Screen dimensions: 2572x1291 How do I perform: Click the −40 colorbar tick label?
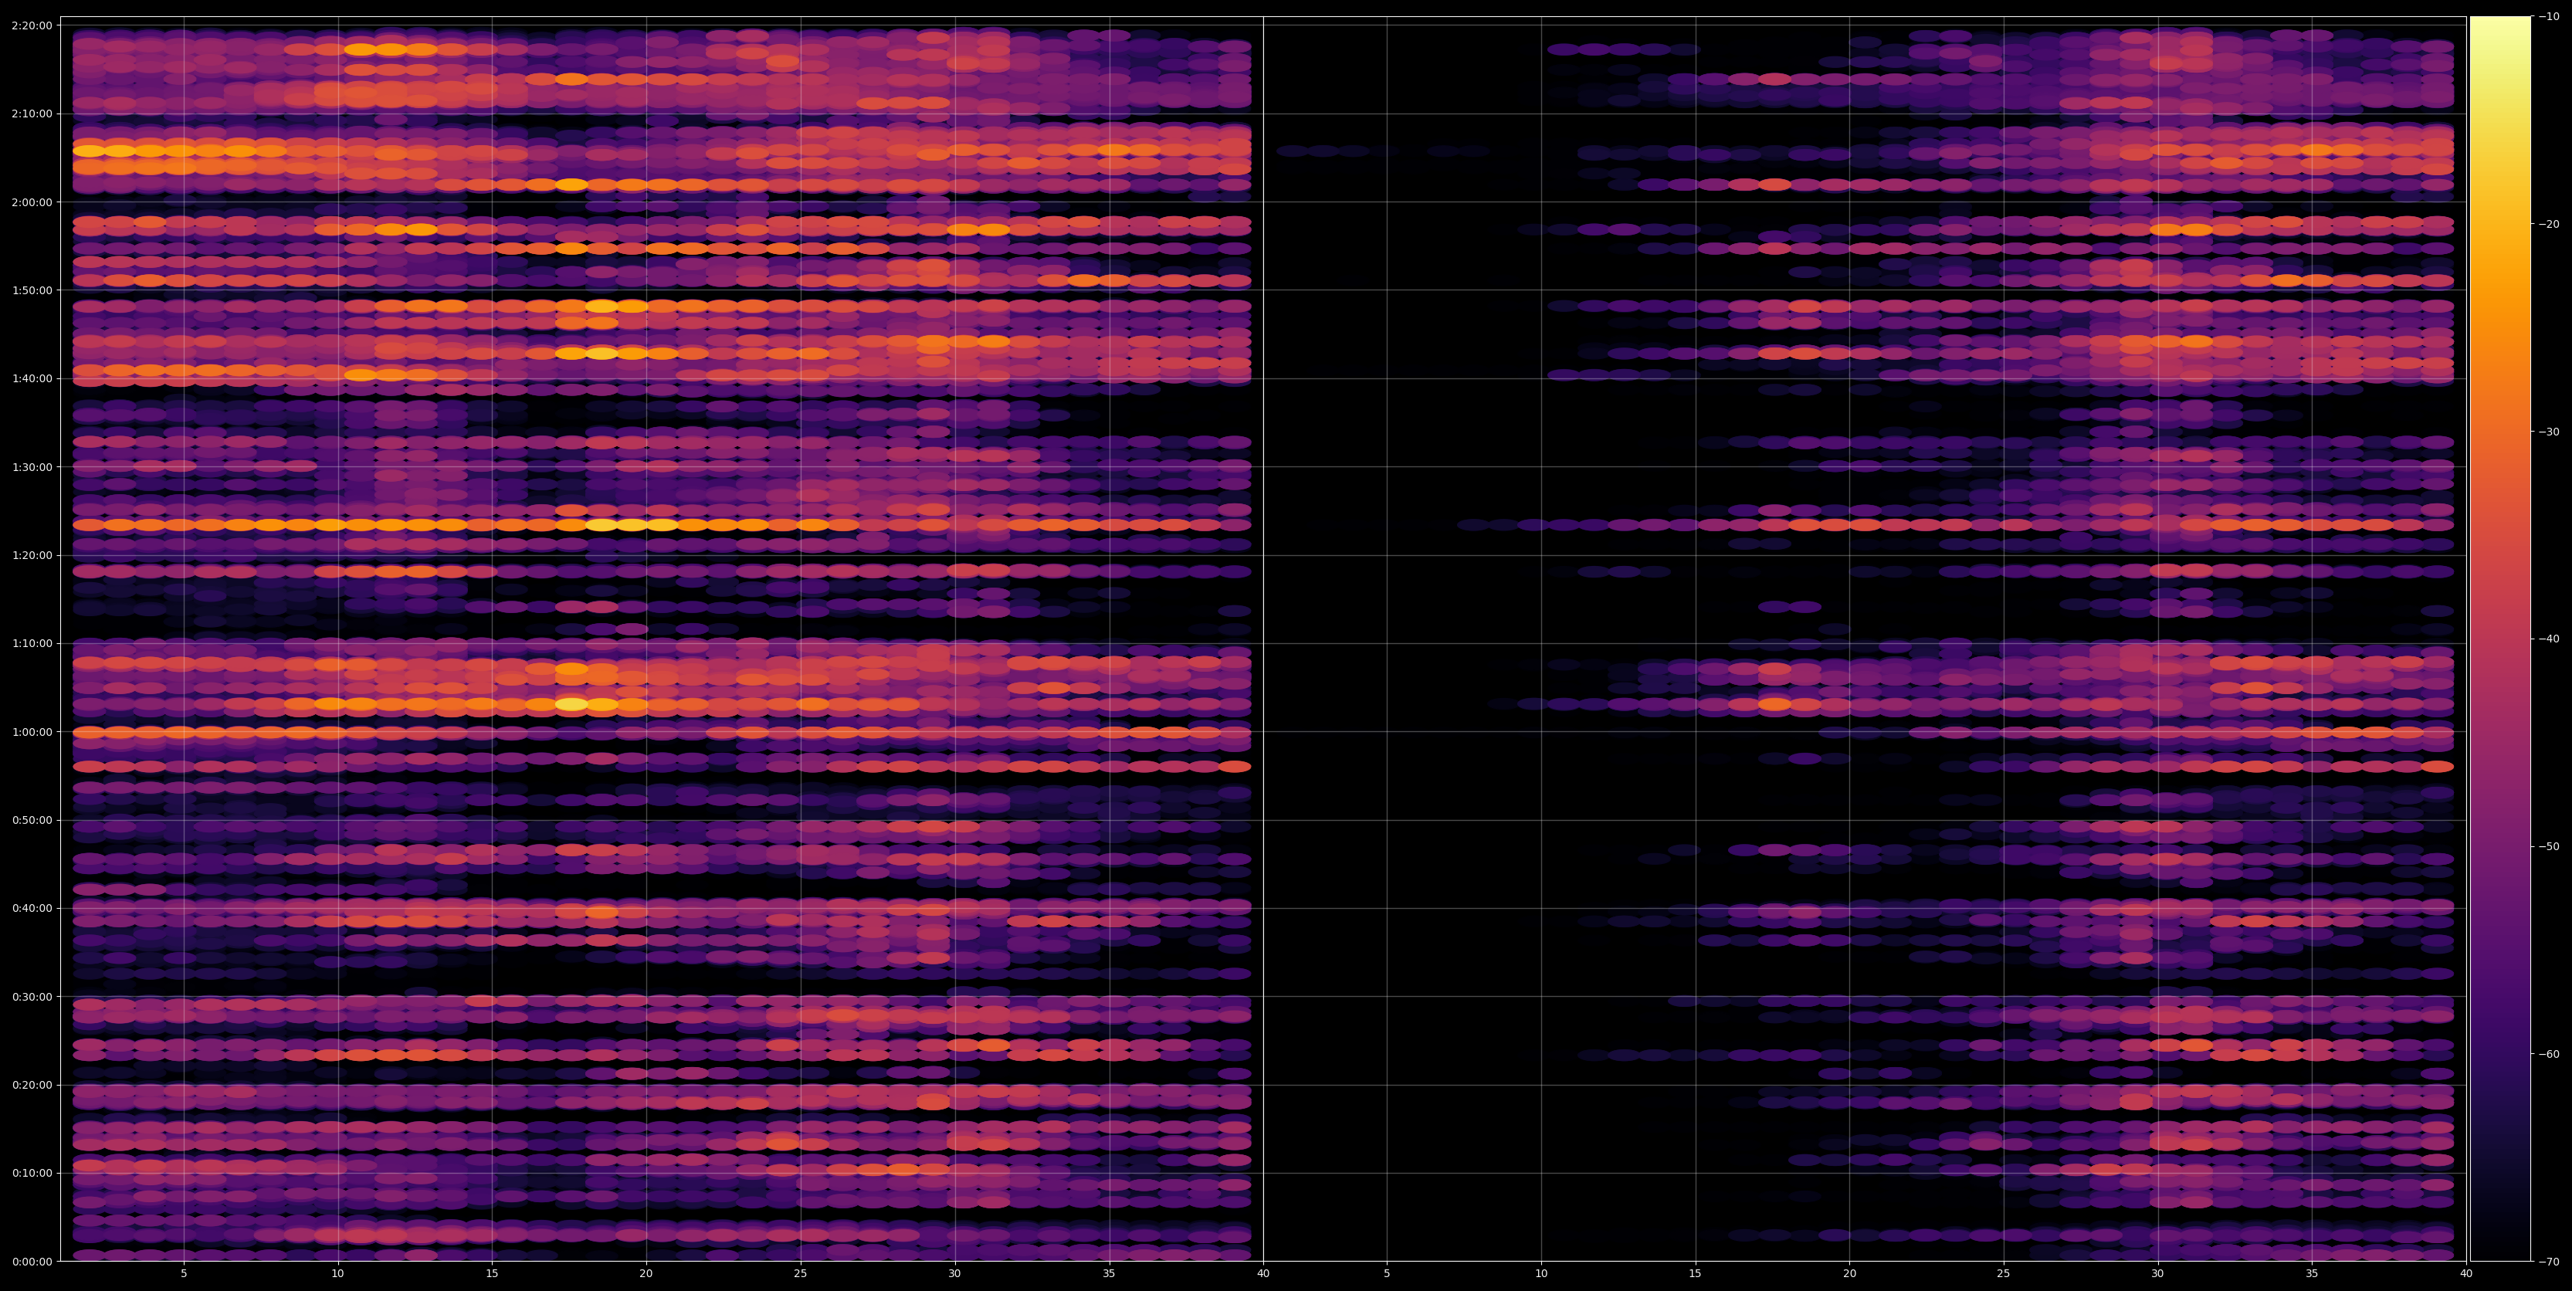tap(2549, 639)
